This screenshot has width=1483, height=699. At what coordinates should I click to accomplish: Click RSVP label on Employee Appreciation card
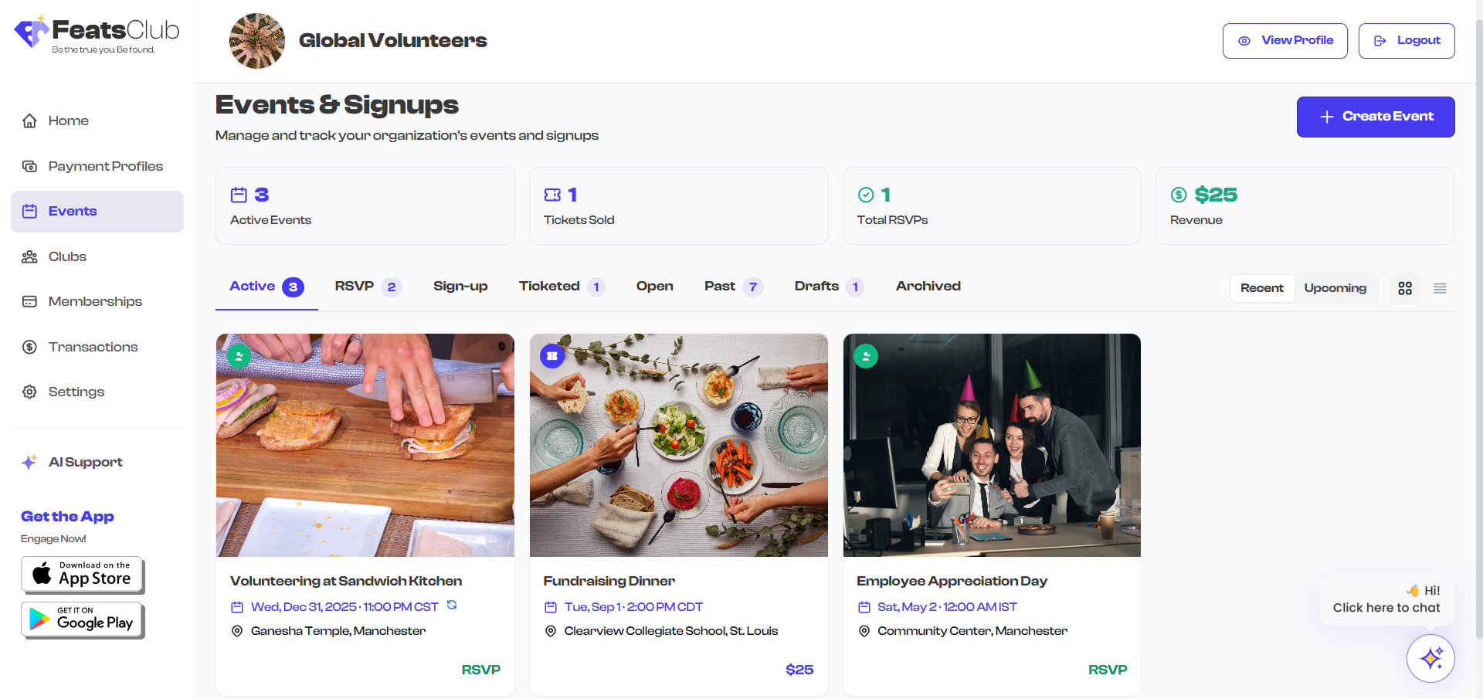click(1108, 670)
